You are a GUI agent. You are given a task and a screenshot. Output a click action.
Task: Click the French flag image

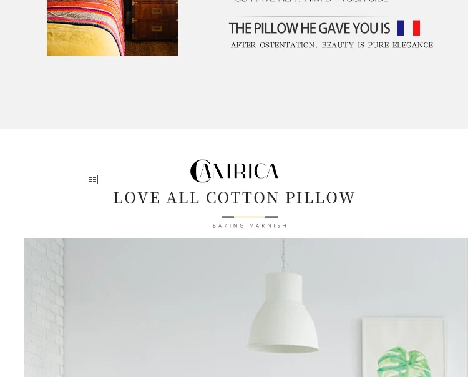pos(408,28)
